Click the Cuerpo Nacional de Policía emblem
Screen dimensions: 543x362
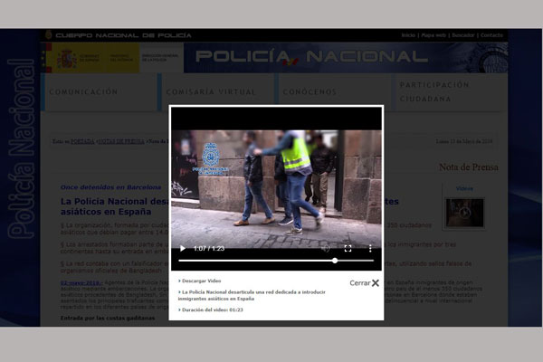(x=49, y=34)
